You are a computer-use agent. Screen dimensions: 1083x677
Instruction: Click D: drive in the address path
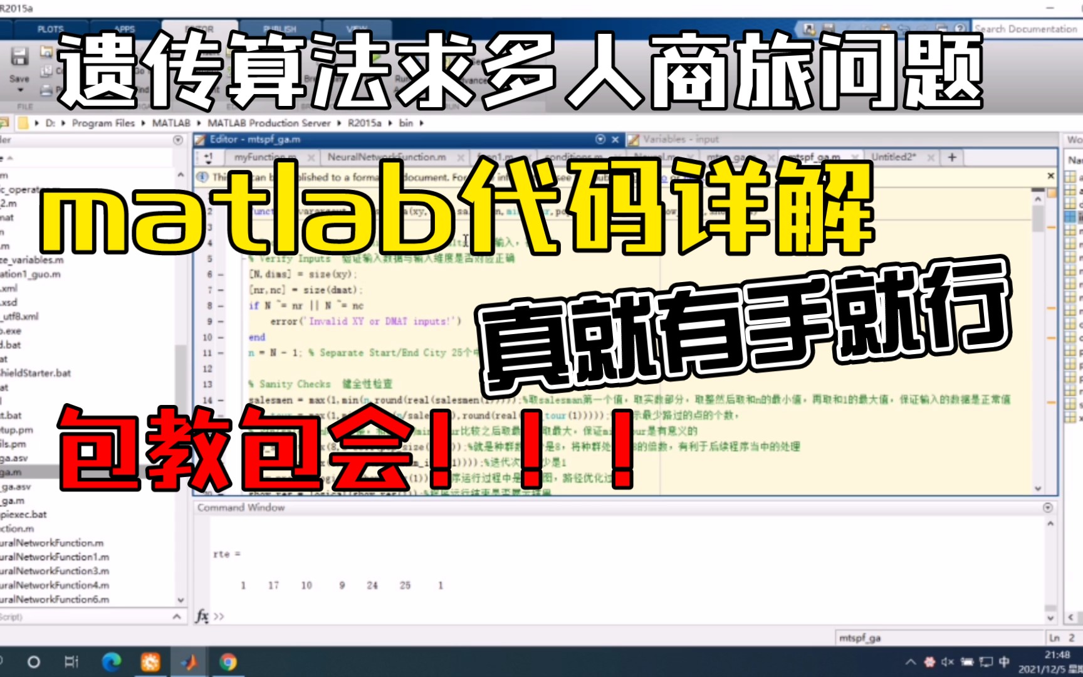click(x=50, y=123)
